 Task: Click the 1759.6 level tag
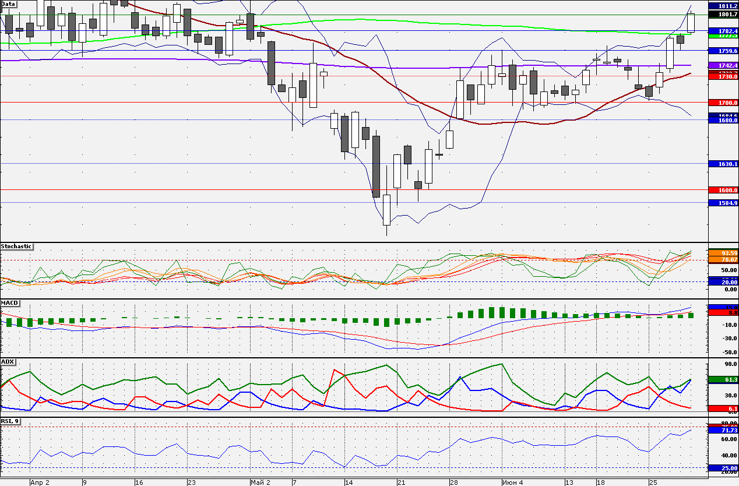[x=723, y=51]
